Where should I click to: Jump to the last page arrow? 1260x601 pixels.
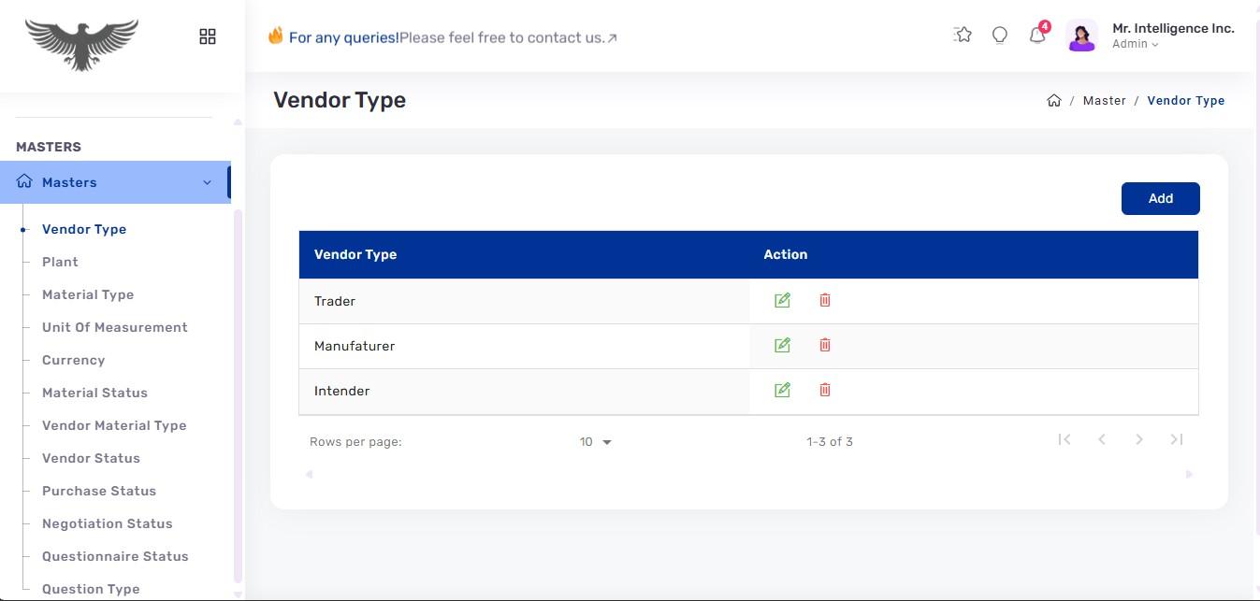tap(1177, 439)
